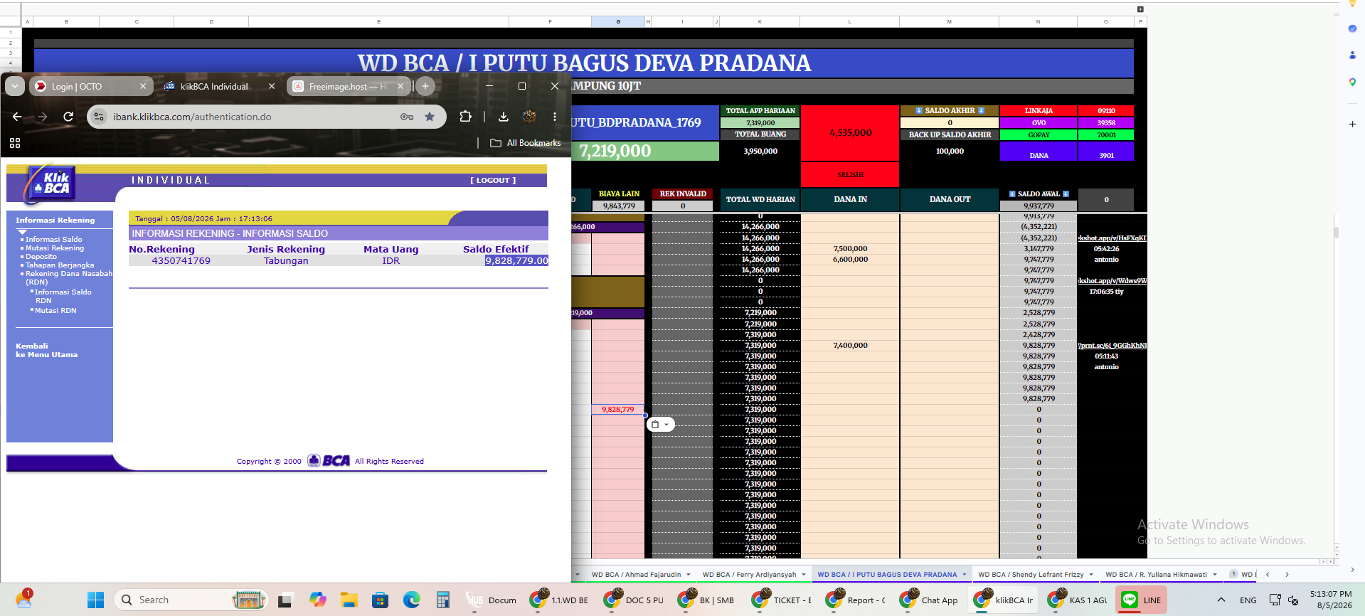Open the Informasi Saldo RDN link
The image size is (1365, 616).
63,296
